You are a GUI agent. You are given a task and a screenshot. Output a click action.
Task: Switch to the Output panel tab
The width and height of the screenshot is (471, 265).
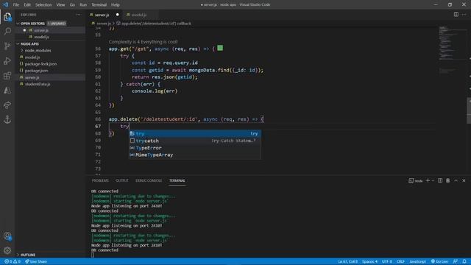tap(122, 180)
